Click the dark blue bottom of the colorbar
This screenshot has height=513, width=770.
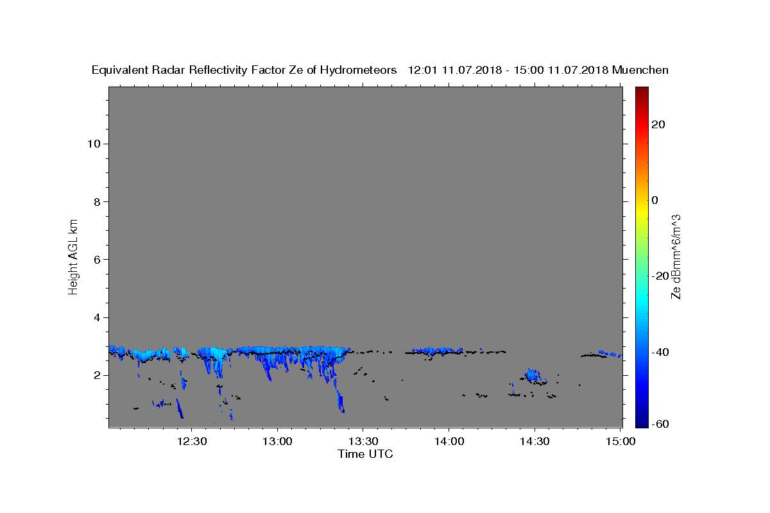pos(642,421)
